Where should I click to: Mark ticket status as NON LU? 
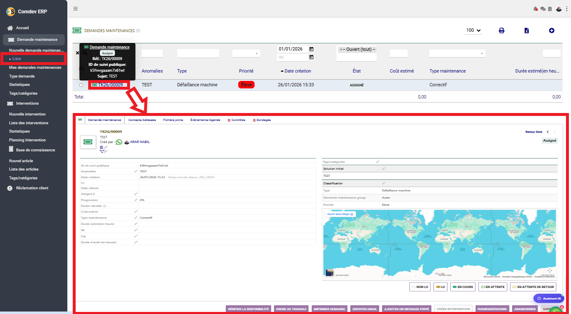tap(420, 287)
